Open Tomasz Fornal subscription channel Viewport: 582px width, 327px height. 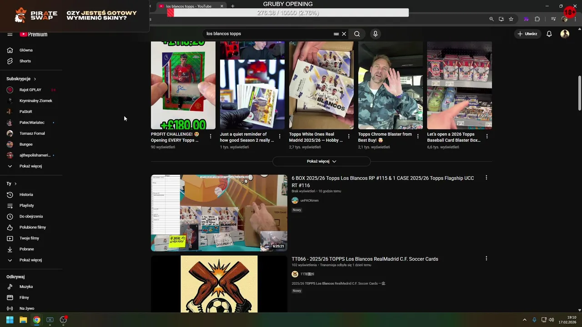[31, 134]
